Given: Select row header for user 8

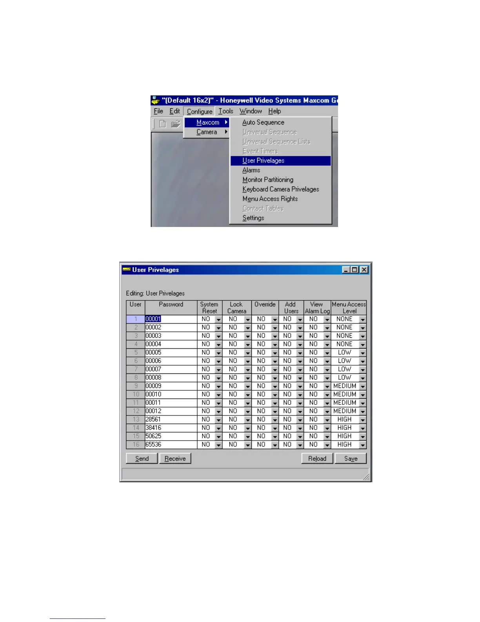Looking at the screenshot, I should point(136,378).
